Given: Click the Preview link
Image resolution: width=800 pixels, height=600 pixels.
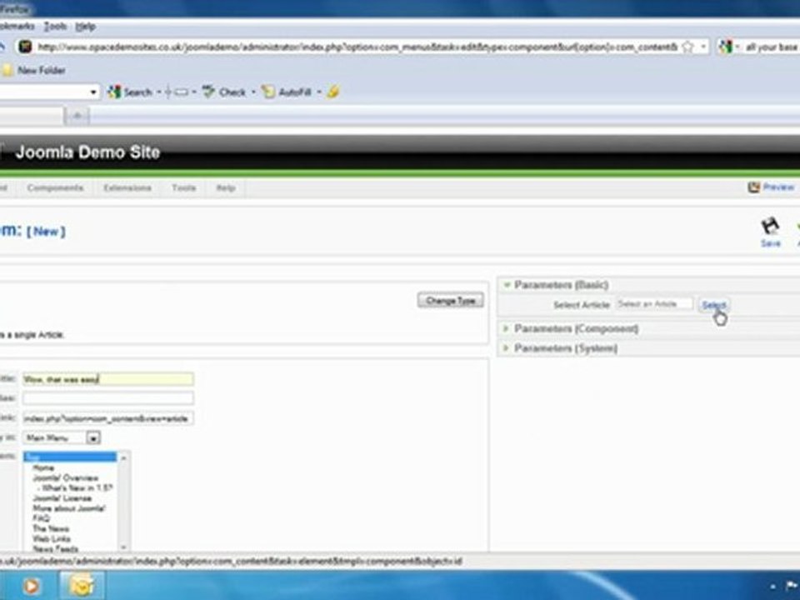Looking at the screenshot, I should point(778,187).
